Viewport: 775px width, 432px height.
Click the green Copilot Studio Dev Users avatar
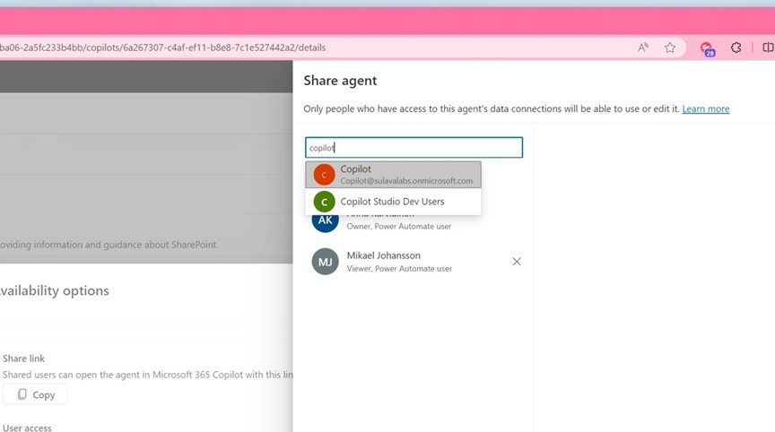[x=324, y=202]
